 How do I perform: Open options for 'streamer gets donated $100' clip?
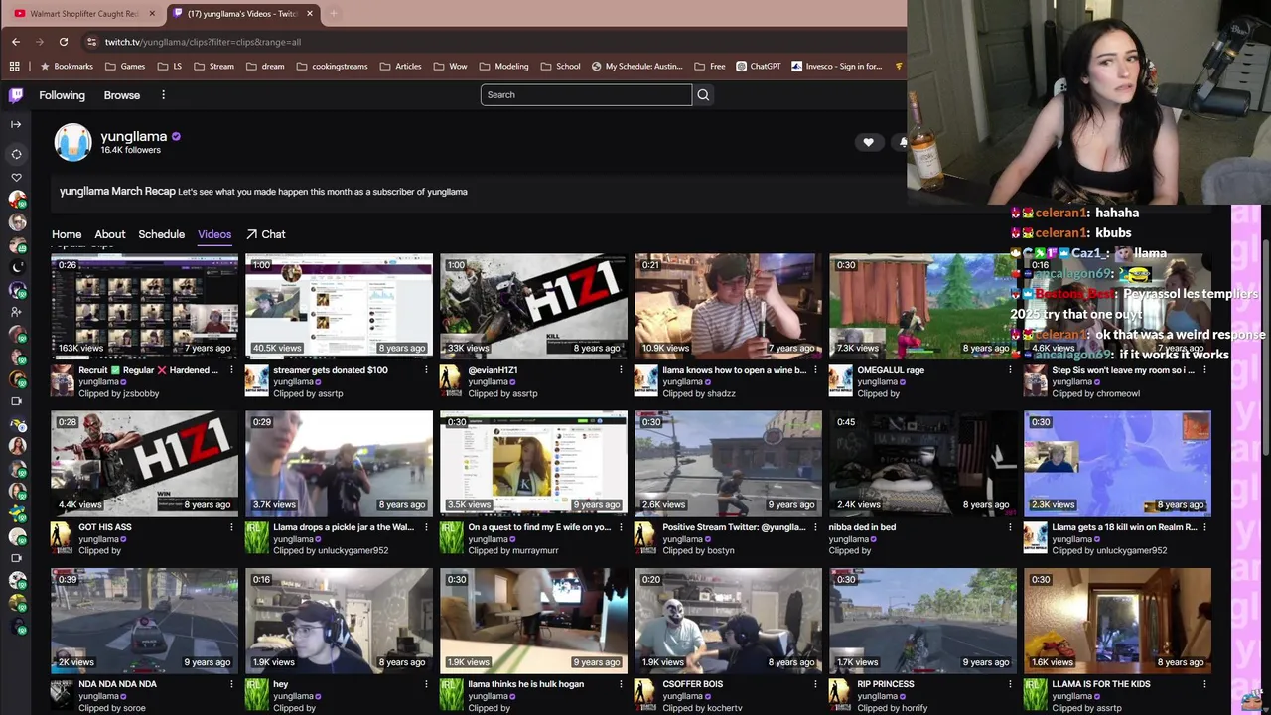click(x=426, y=370)
